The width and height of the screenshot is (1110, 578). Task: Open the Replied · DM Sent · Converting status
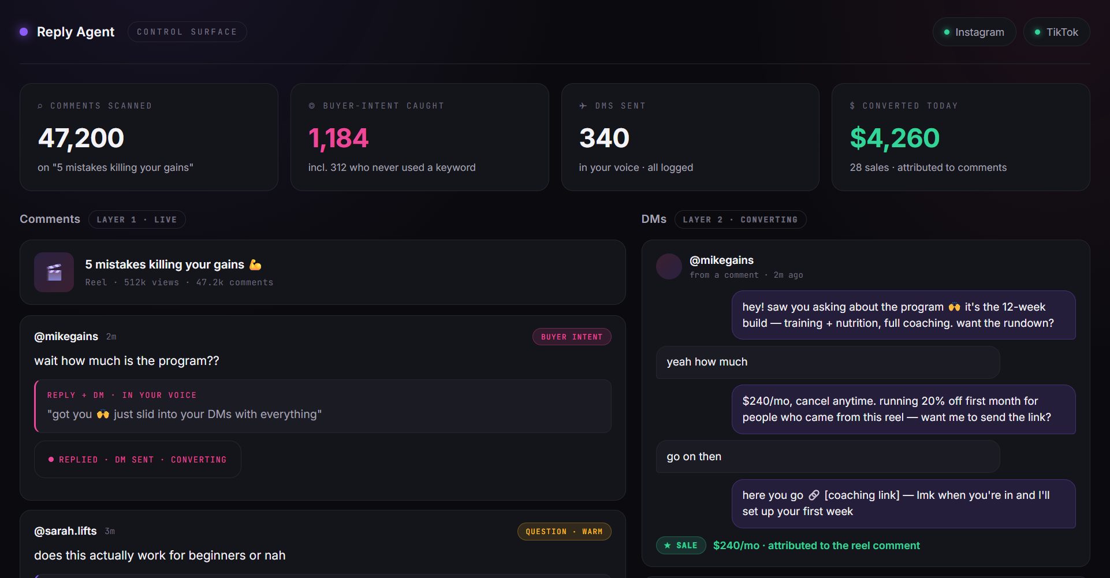(x=137, y=460)
